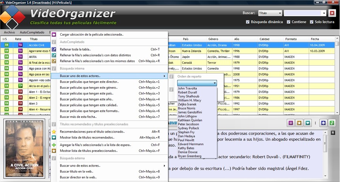Collapse the Orden de reparto actor combo box
The image size is (340, 182).
coord(215,83)
